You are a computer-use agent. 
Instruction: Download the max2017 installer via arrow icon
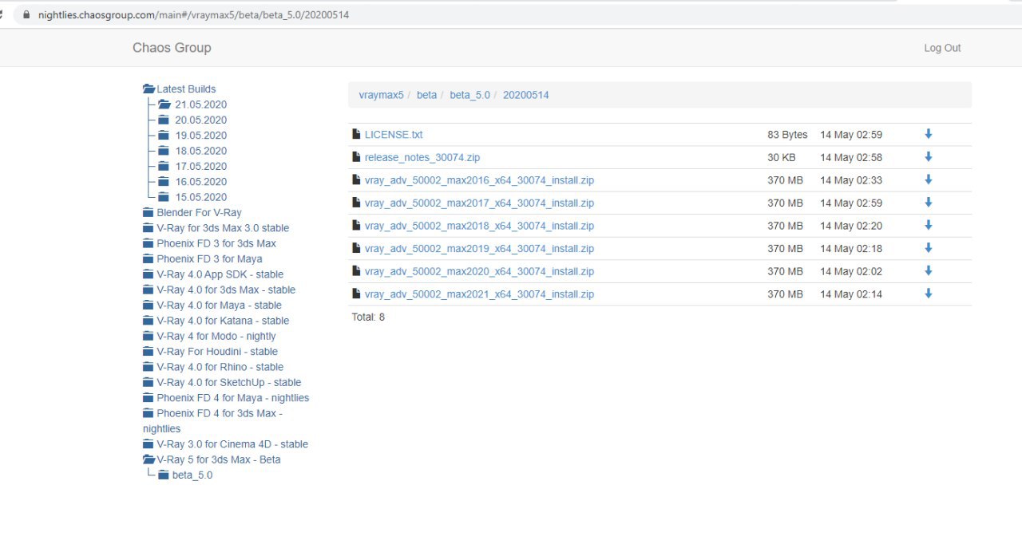tap(928, 203)
